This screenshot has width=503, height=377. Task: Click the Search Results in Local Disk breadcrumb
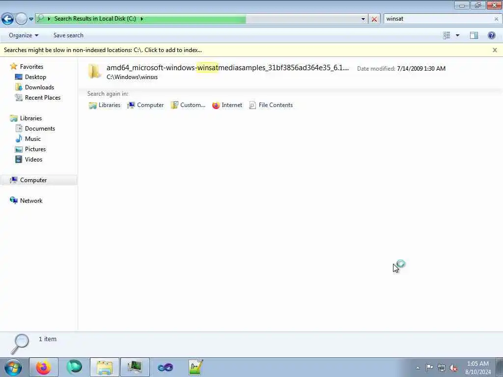95,19
